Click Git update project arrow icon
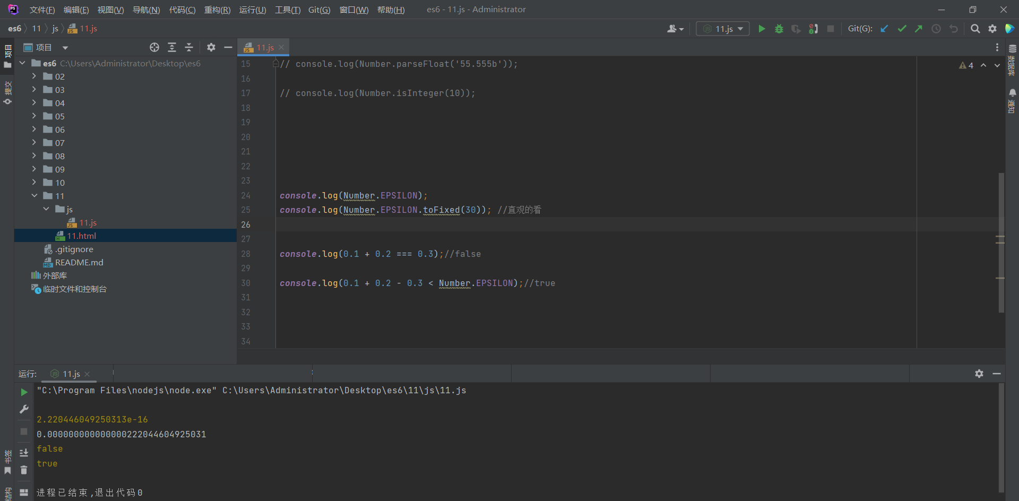The image size is (1019, 501). point(884,29)
